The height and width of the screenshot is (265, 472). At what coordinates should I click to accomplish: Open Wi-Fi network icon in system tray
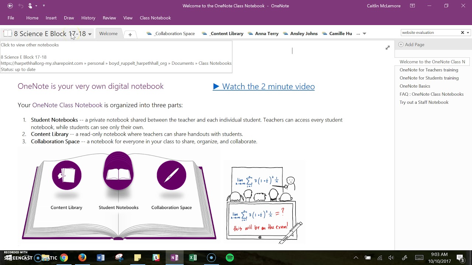click(380, 258)
